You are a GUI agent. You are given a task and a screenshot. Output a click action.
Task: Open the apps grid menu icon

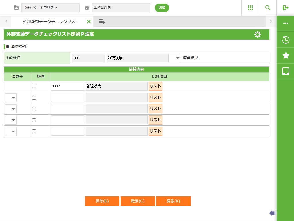point(250,8)
